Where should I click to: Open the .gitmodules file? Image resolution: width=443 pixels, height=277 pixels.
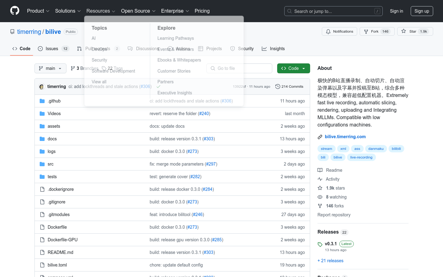tap(59, 215)
